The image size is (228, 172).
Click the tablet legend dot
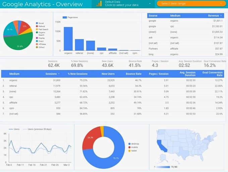click(129, 151)
